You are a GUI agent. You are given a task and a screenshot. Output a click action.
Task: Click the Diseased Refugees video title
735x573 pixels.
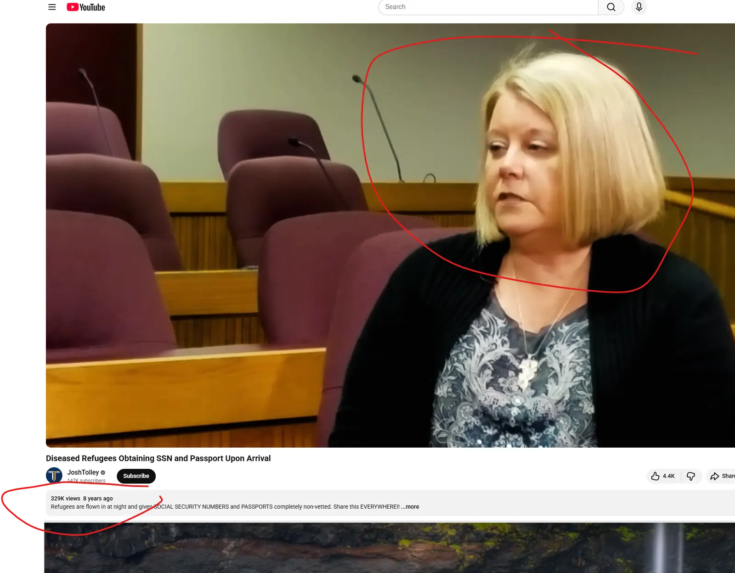pyautogui.click(x=158, y=458)
